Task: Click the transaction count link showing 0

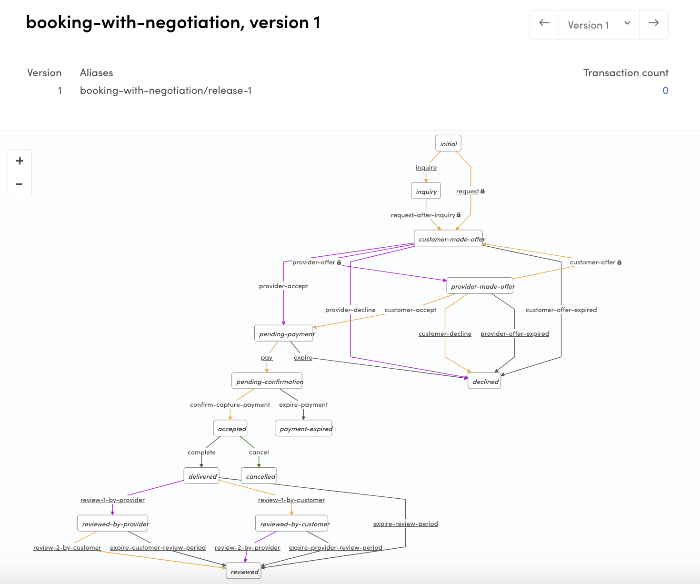Action: 665,90
